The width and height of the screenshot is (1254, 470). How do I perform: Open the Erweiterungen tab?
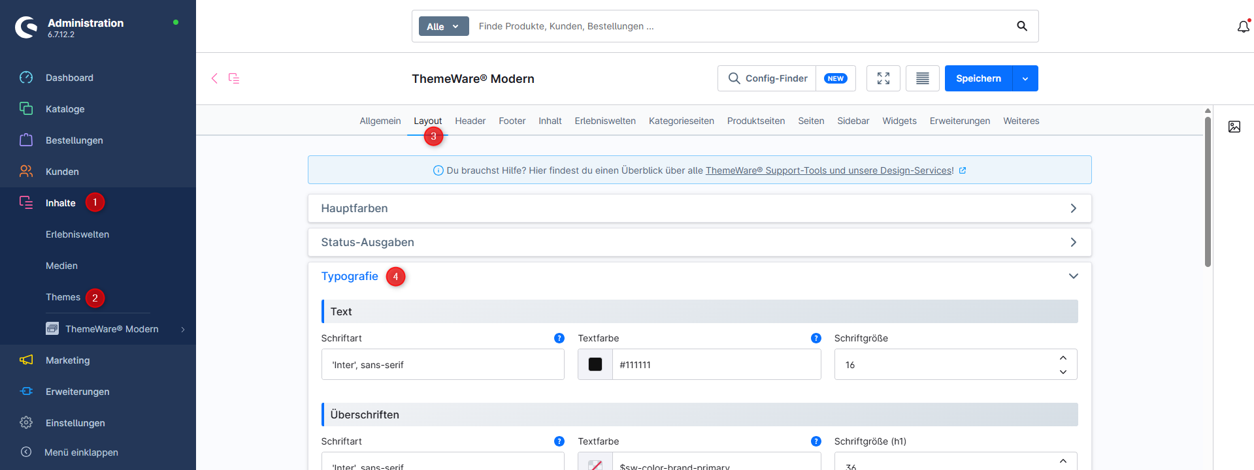click(x=960, y=121)
